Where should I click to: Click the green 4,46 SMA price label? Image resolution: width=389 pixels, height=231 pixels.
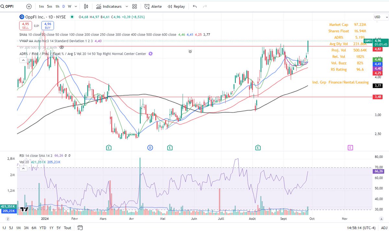[377, 59]
